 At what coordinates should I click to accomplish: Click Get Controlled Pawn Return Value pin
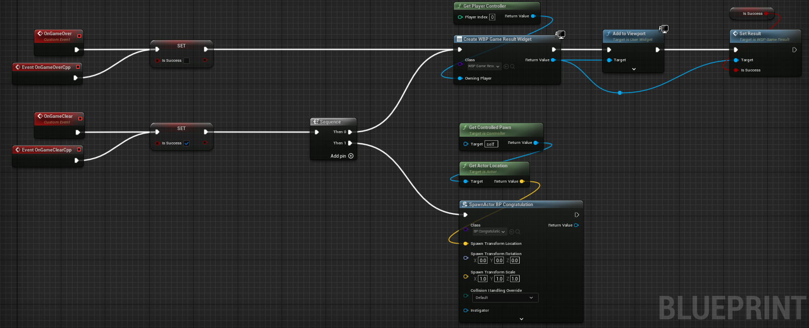pos(536,143)
